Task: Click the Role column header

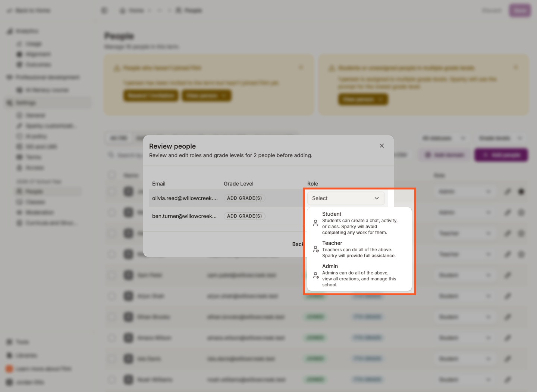Action: coord(313,184)
